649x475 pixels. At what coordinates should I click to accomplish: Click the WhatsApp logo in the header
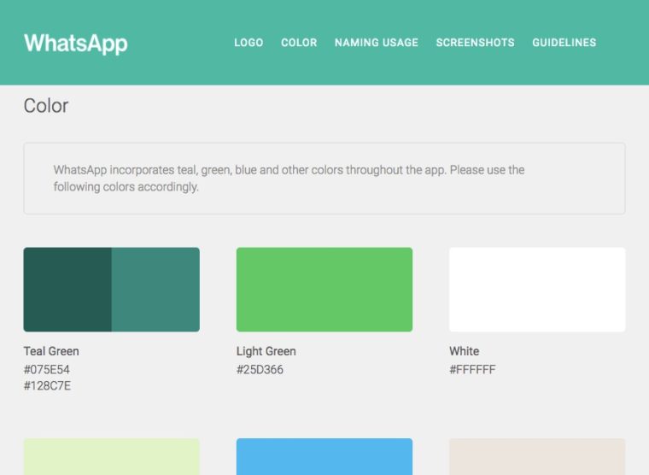(76, 43)
